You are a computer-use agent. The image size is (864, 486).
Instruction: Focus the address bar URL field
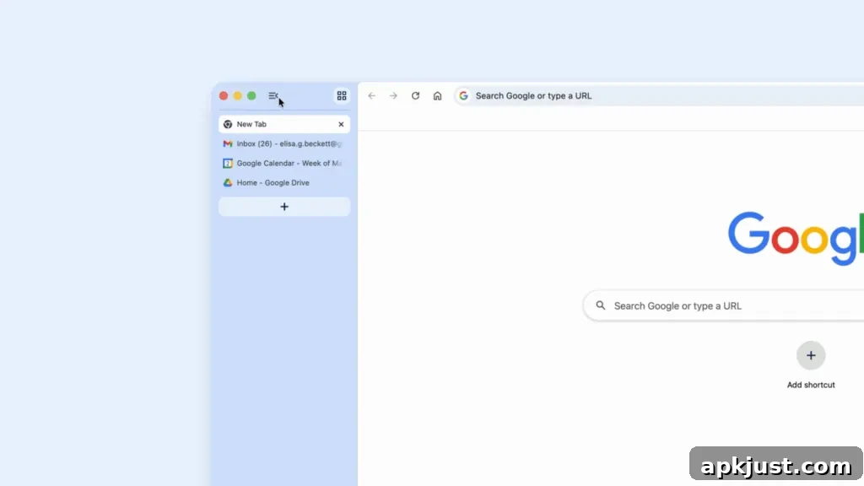pyautogui.click(x=658, y=96)
